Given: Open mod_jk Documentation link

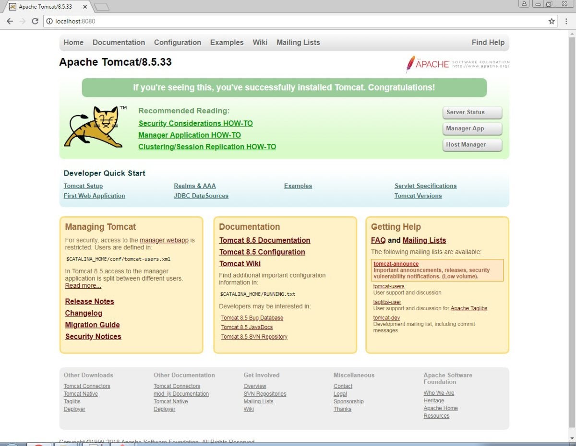Looking at the screenshot, I should [181, 394].
